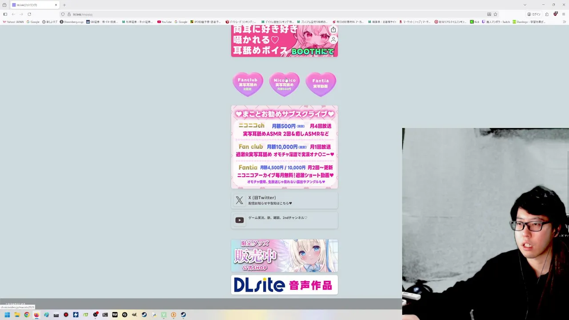Open the YouTube 2nd channel link card
569x320 pixels.
pyautogui.click(x=284, y=220)
